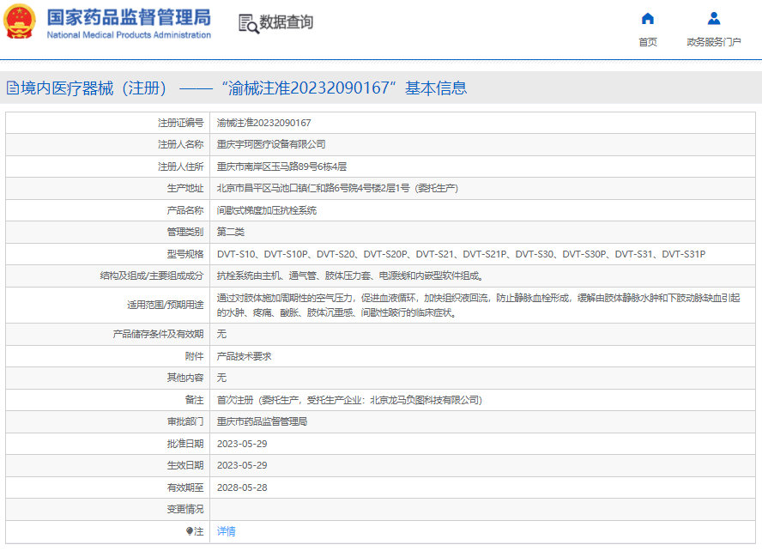Click 国家药品监督管理局 site title
Image resolution: width=762 pixels, height=551 pixels.
[x=129, y=17]
